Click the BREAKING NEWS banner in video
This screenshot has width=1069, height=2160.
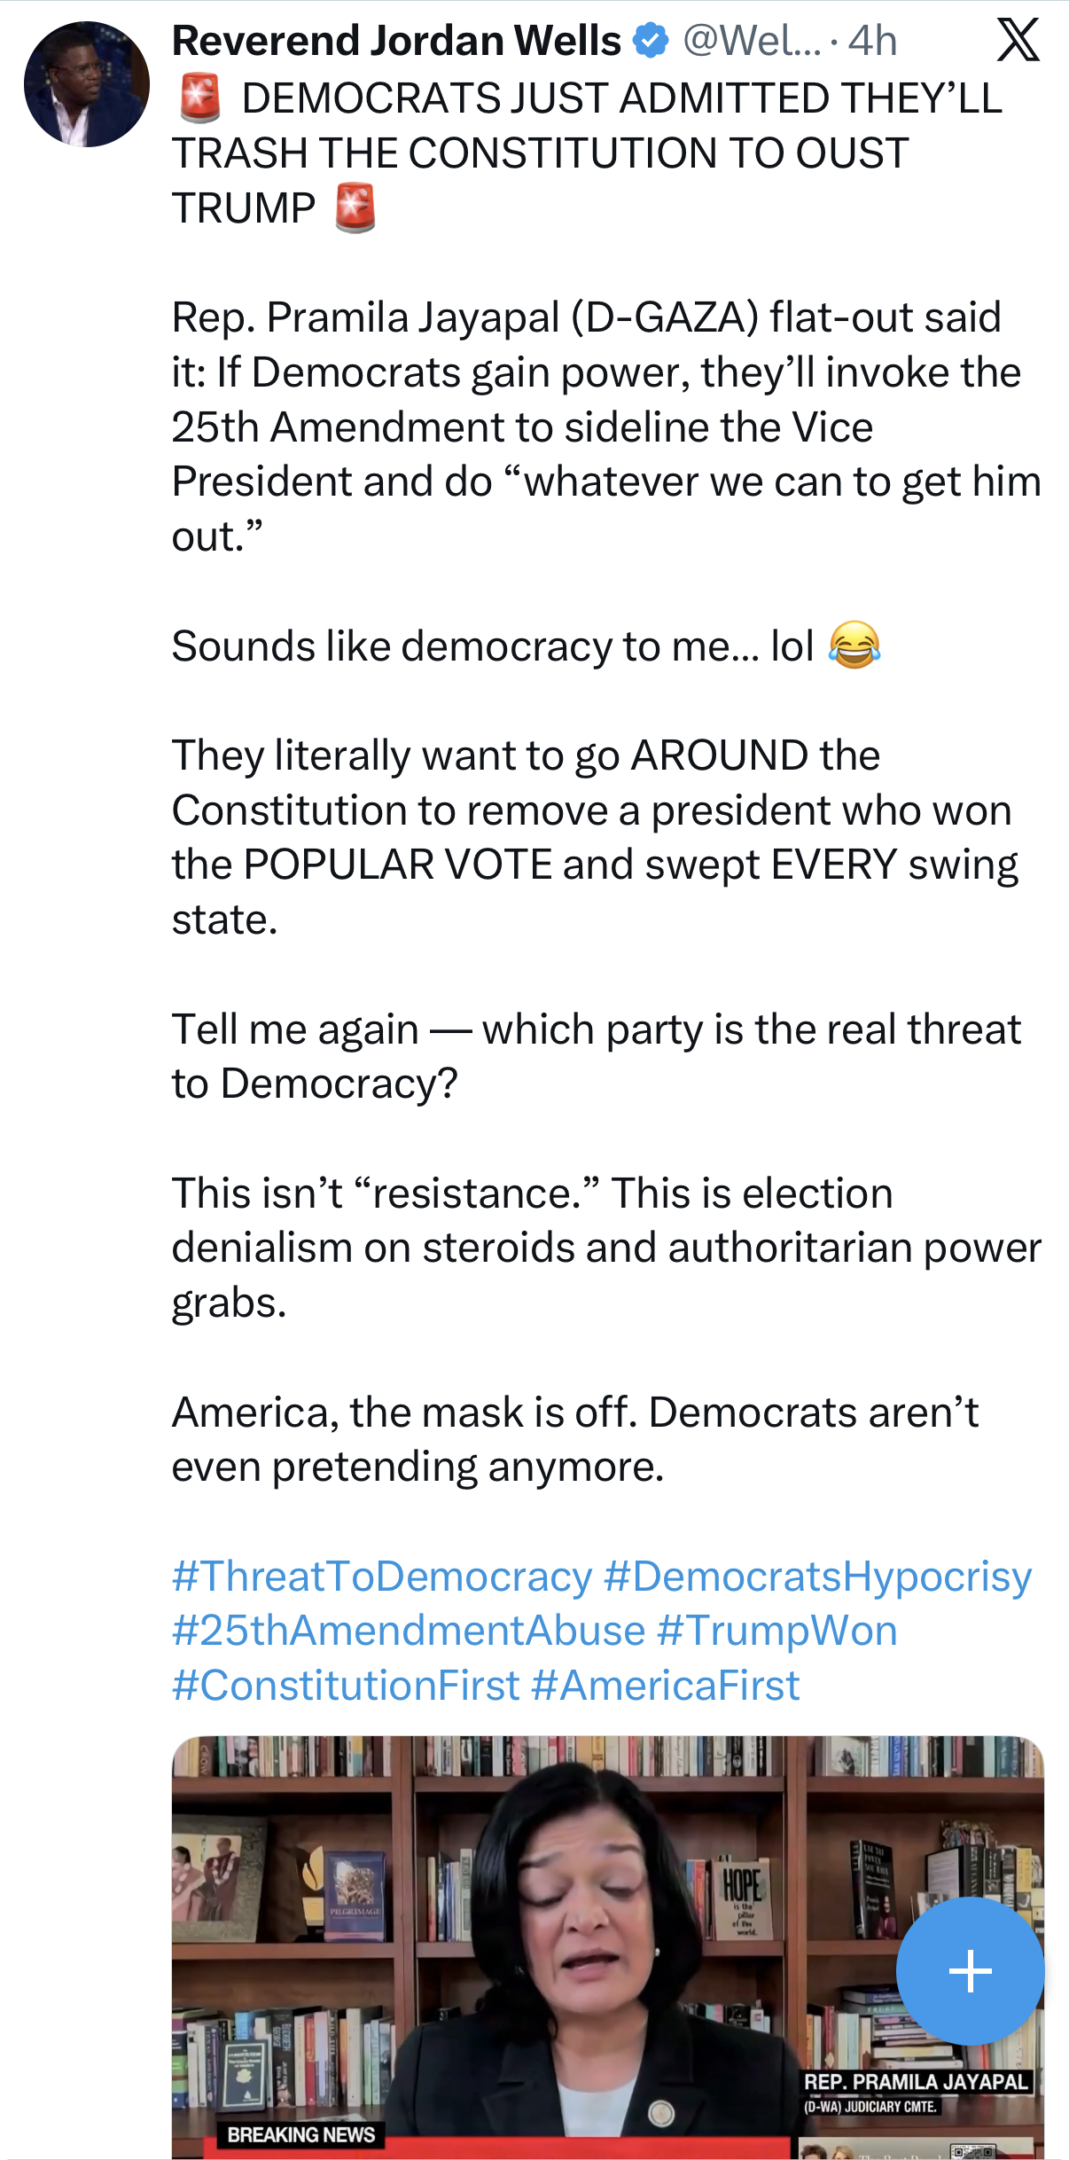click(300, 2134)
